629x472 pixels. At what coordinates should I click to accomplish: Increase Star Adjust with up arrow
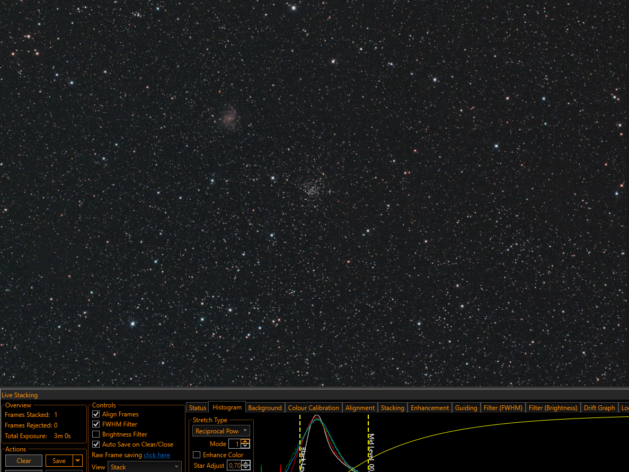coord(246,463)
